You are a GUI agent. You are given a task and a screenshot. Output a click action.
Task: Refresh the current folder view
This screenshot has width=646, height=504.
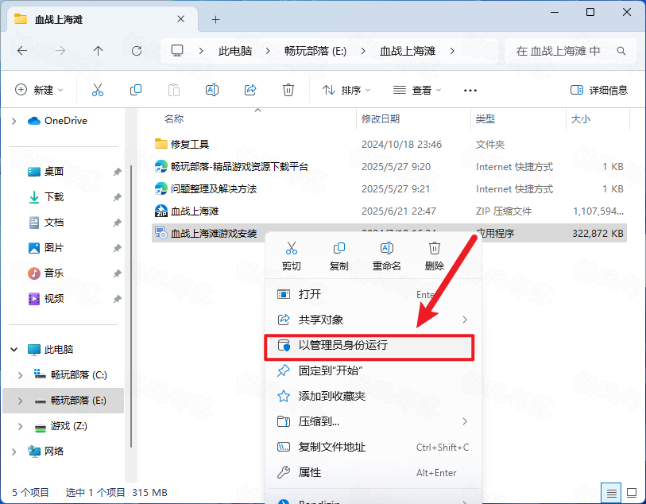pyautogui.click(x=137, y=51)
